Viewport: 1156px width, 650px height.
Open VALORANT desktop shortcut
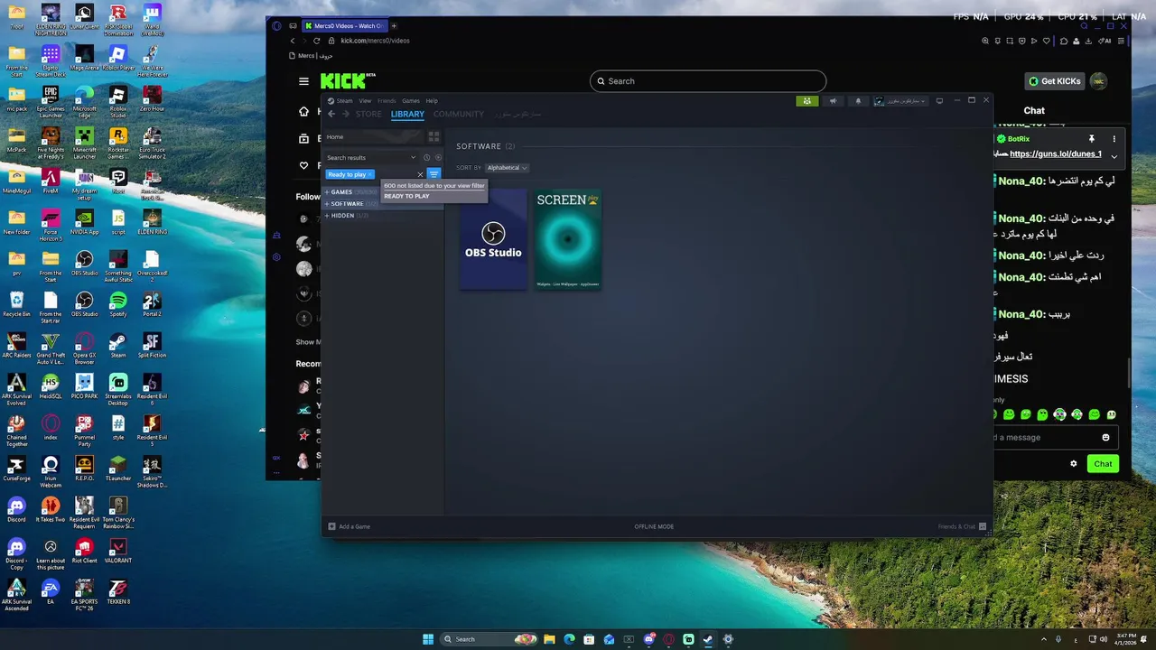(x=118, y=551)
